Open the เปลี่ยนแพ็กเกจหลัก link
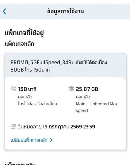The image size is (130, 165). click(29, 140)
